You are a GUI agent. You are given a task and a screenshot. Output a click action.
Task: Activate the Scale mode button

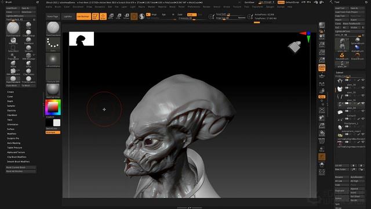tap(119, 16)
